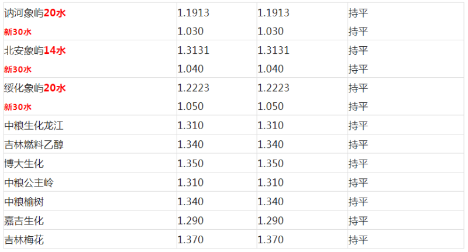
Task: Click on 吉林燃料乙醇 in the table
Action: tap(33, 145)
